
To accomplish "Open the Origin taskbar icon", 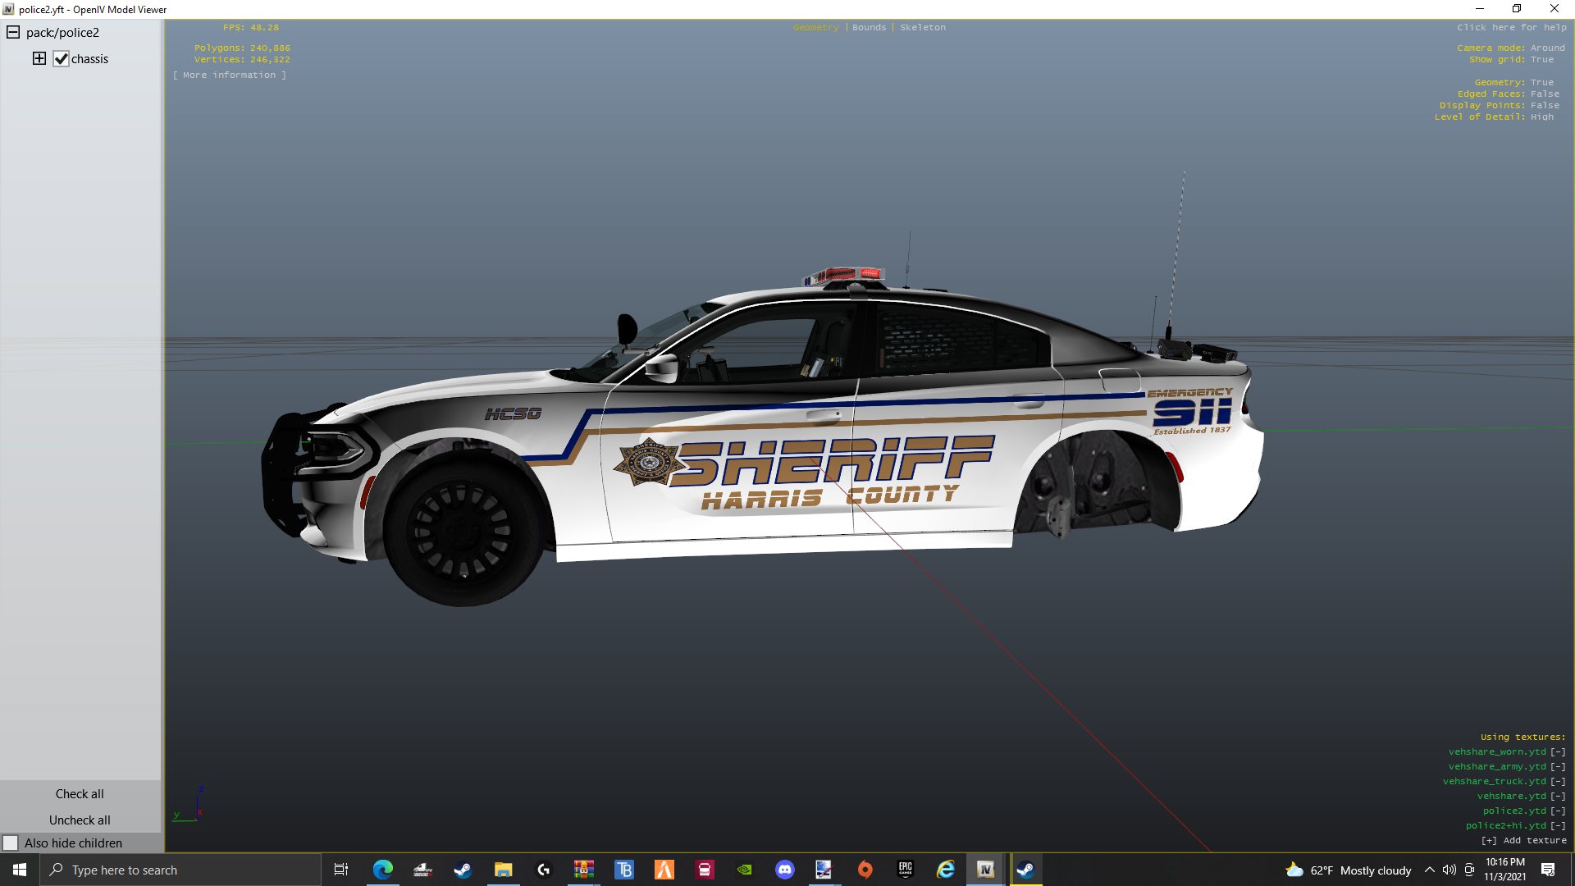I will (x=865, y=870).
